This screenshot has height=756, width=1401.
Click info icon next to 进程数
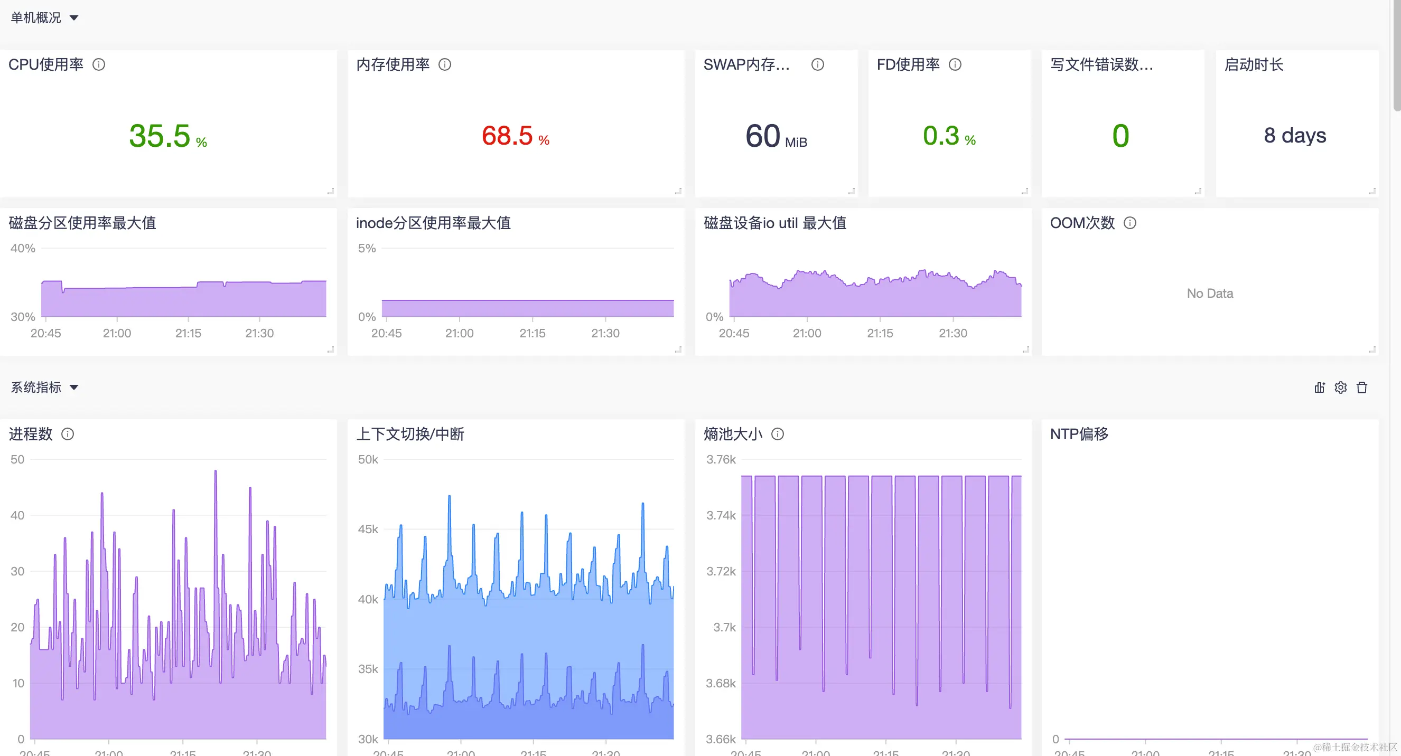(x=68, y=434)
